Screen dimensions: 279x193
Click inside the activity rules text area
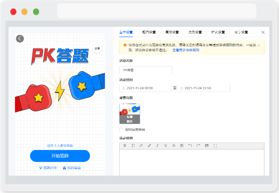(x=192, y=162)
